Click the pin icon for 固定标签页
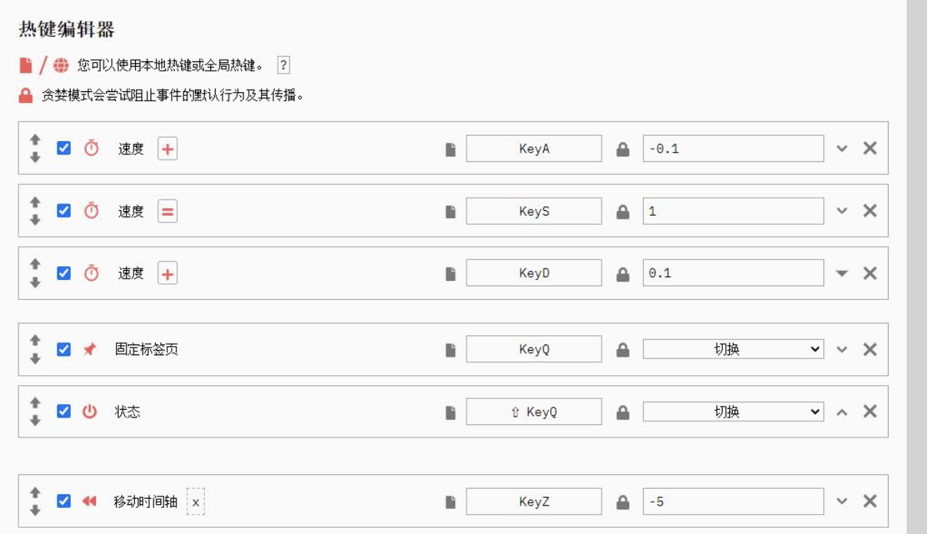This screenshot has width=927, height=534. pos(90,349)
